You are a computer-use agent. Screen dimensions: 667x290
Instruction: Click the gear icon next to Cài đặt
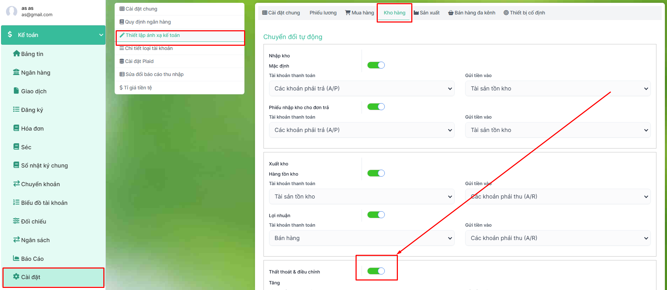[x=16, y=277]
